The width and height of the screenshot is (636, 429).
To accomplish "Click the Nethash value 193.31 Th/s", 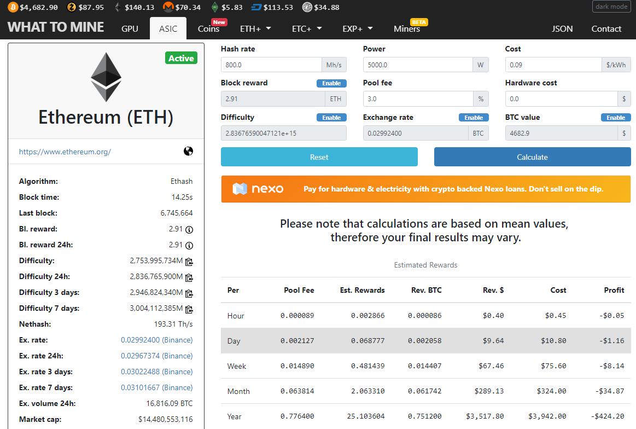I will click(173, 324).
